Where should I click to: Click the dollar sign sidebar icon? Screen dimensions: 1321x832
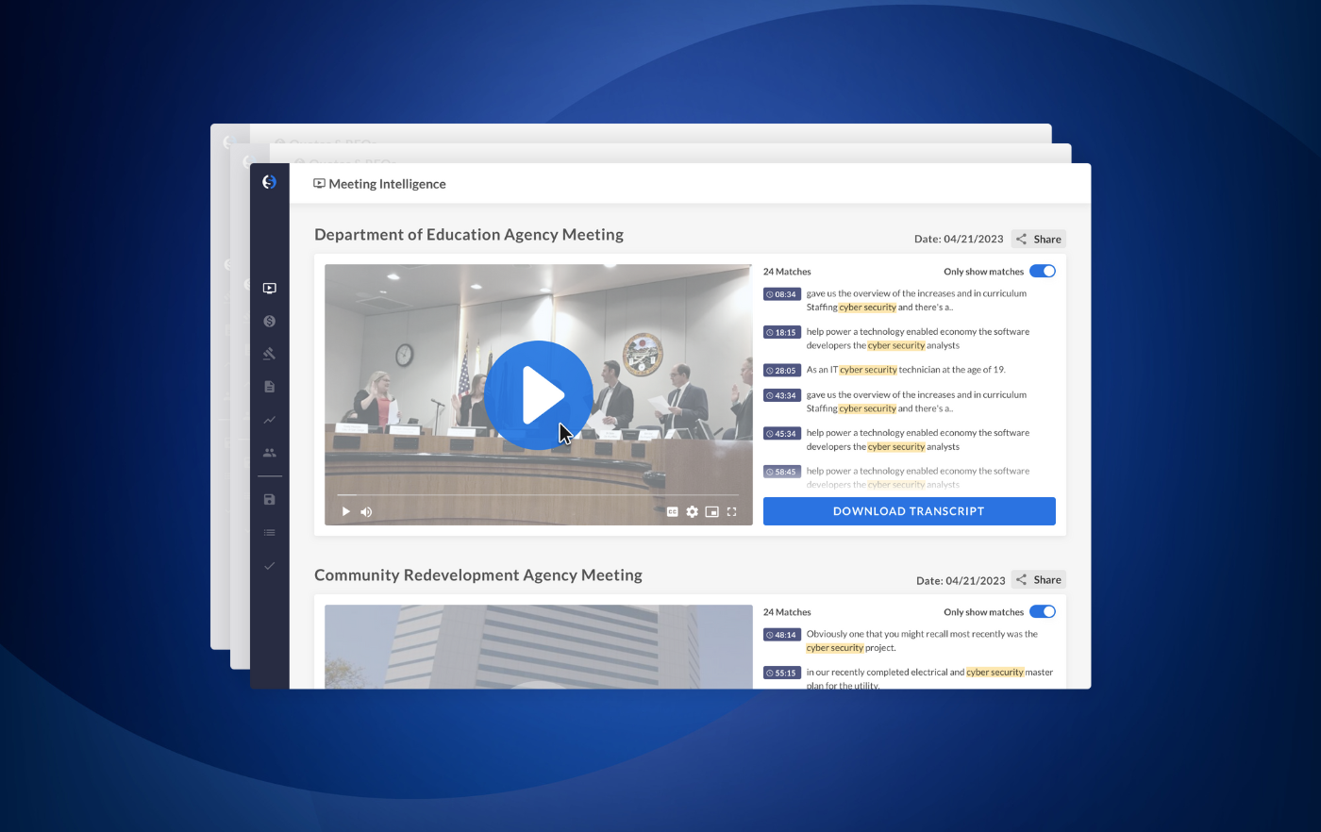[269, 322]
